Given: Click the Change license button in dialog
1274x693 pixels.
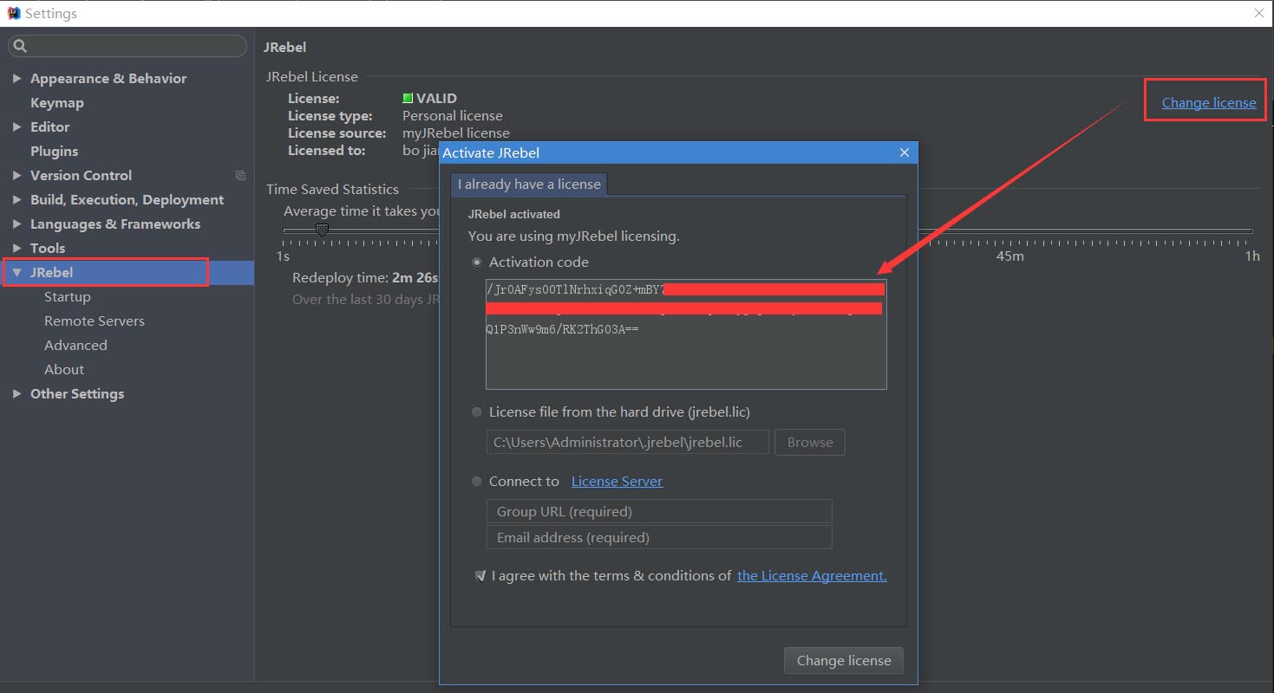Looking at the screenshot, I should [x=844, y=660].
